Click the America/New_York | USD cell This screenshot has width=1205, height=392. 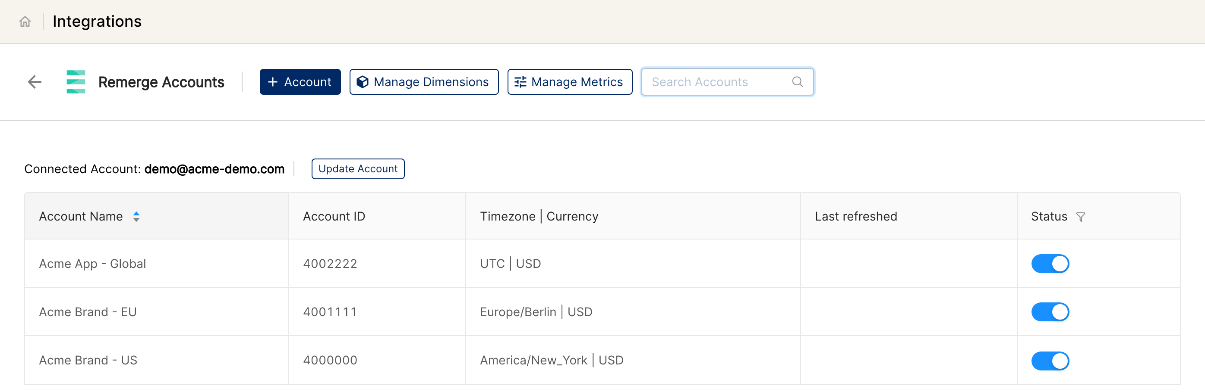pos(633,360)
